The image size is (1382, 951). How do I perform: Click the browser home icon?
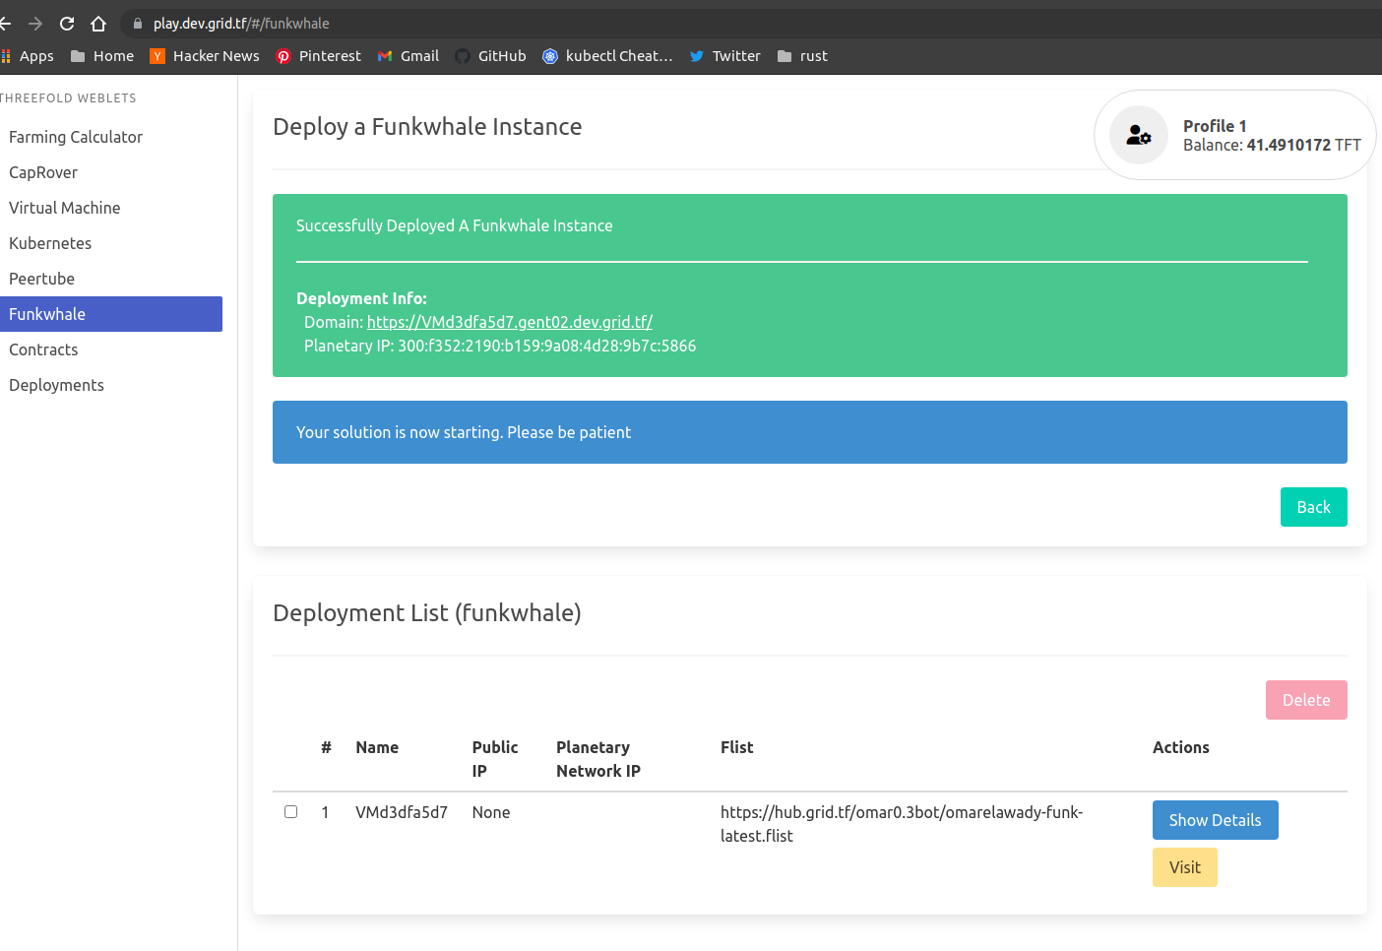pos(98,23)
